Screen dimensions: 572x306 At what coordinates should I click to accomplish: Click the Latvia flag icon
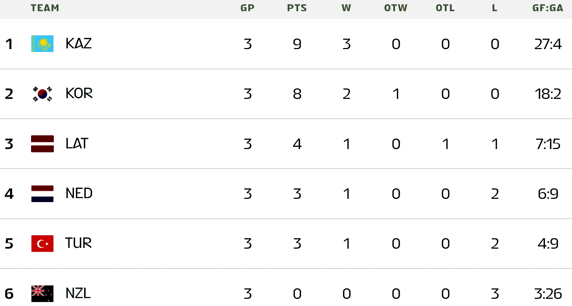pyautogui.click(x=42, y=144)
